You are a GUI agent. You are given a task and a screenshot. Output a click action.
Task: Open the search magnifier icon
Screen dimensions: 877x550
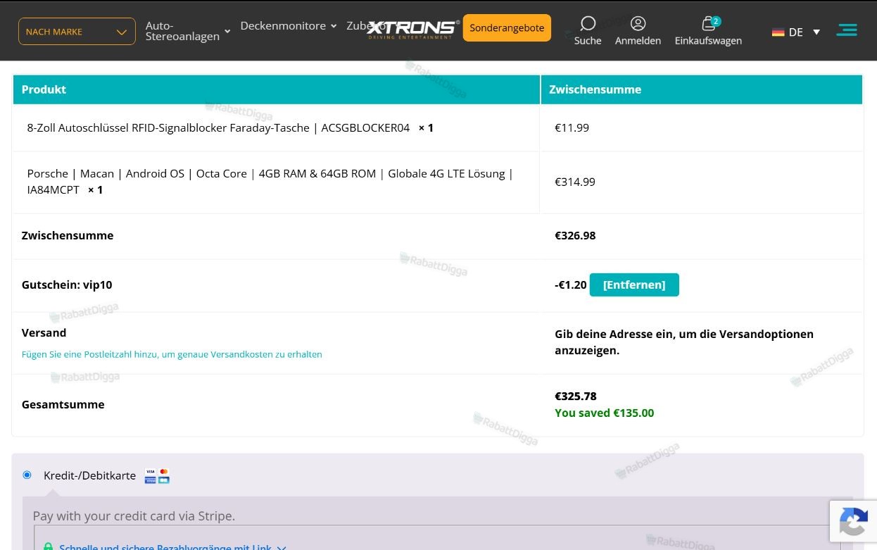588,24
